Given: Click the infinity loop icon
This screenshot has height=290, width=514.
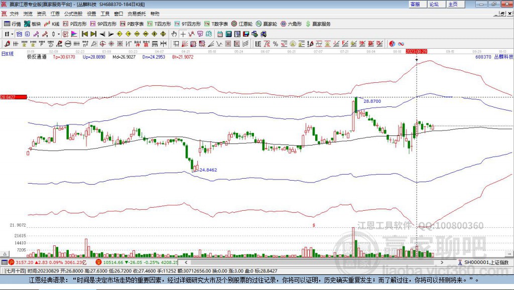Looking at the screenshot, I should (x=401, y=44).
